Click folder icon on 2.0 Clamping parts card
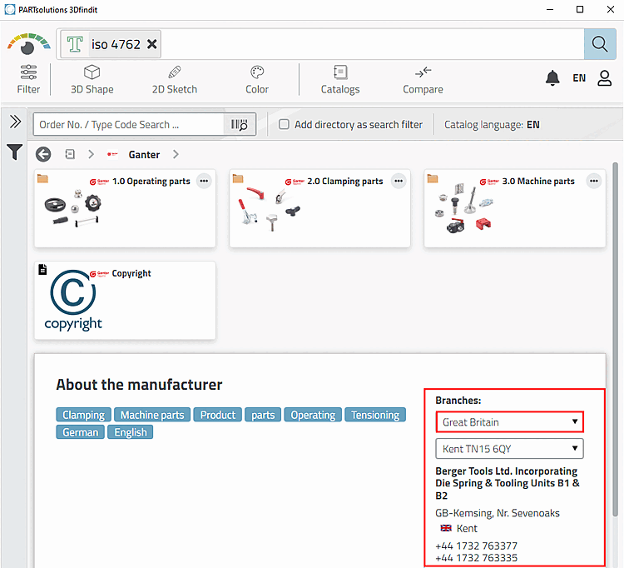 (238, 178)
